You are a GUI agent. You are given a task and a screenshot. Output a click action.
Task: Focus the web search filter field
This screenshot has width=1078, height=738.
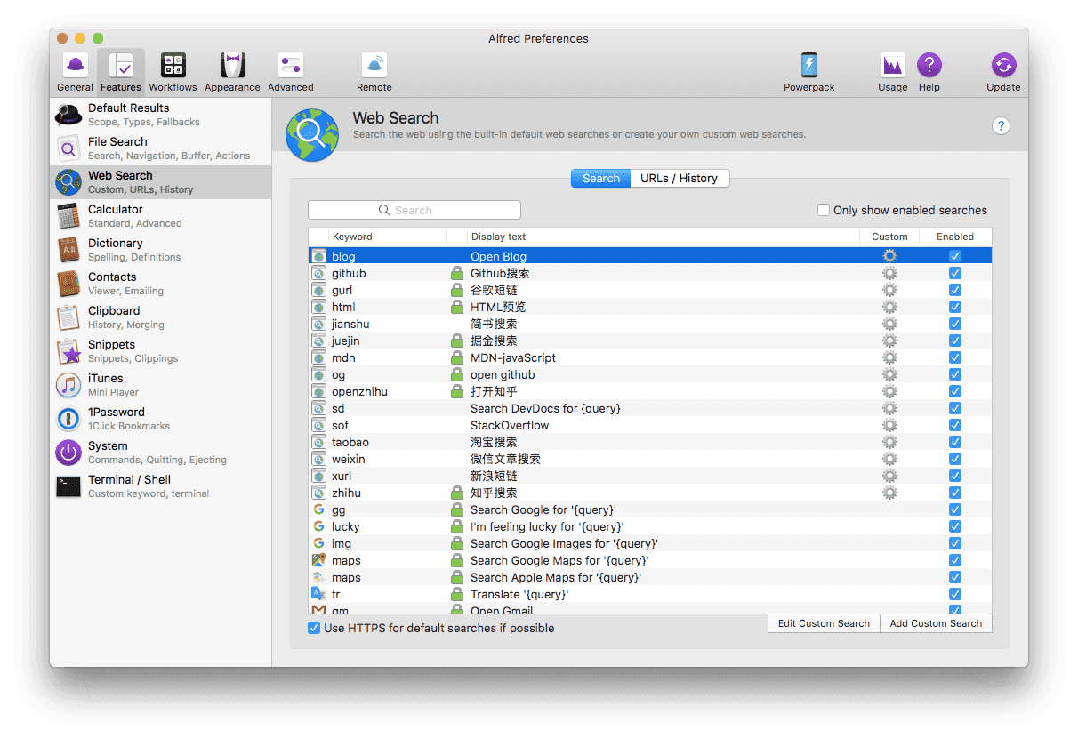414,211
